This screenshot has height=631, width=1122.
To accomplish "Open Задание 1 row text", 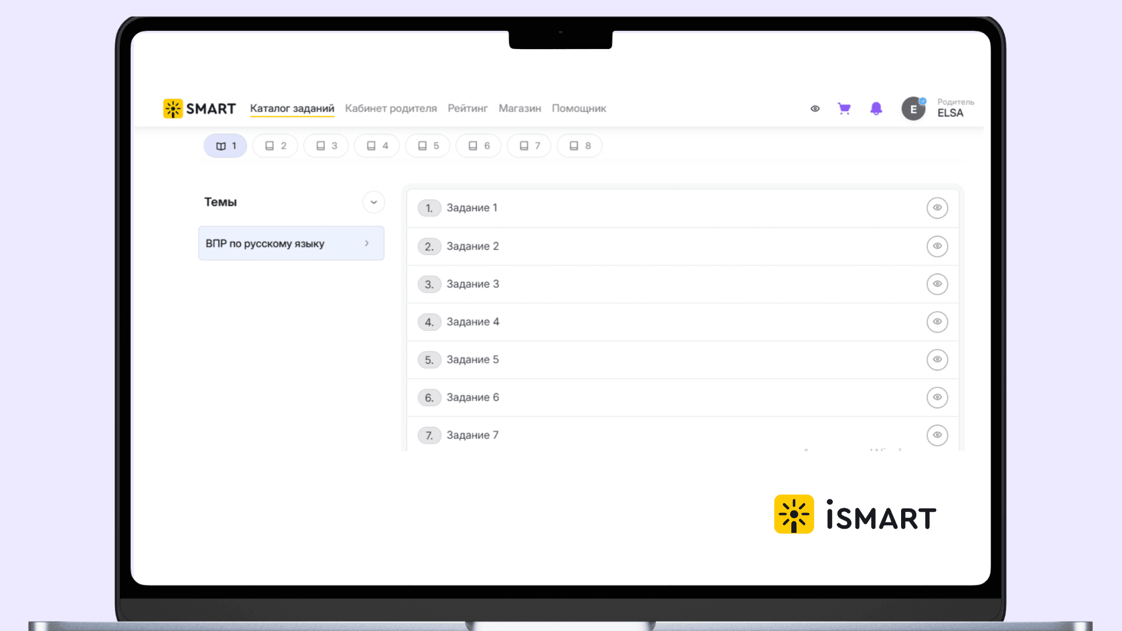I will pos(472,208).
